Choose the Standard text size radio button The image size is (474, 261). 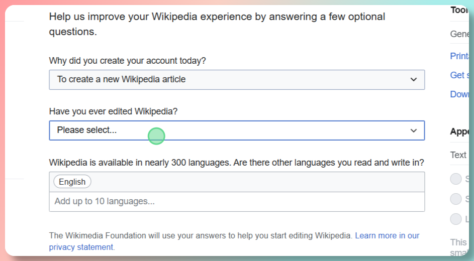(456, 199)
